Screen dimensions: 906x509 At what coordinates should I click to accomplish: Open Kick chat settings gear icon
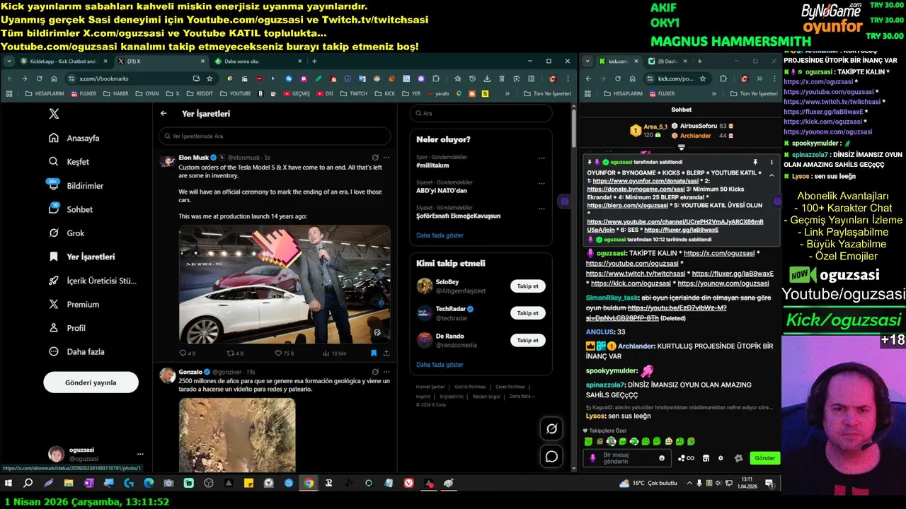coord(721,458)
